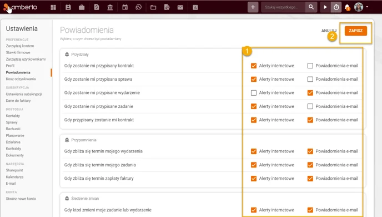Image resolution: width=382 pixels, height=217 pixels.
Task: Open Sharepoint tool settings
Action: tap(14, 170)
